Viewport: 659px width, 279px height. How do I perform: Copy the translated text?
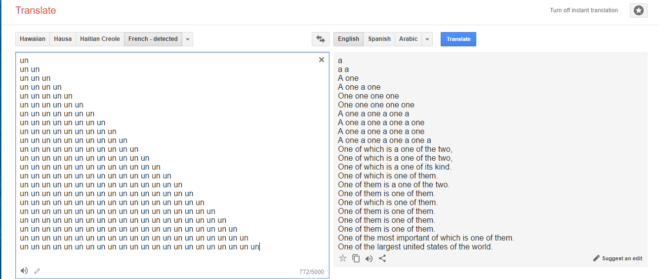tap(356, 258)
